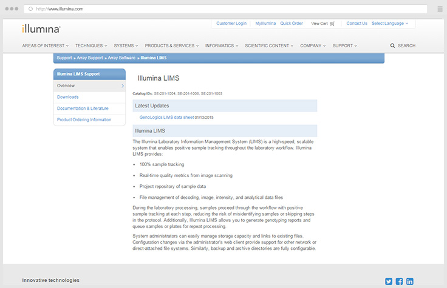Click the search magnifier icon
The width and height of the screenshot is (447, 288).
click(x=392, y=45)
